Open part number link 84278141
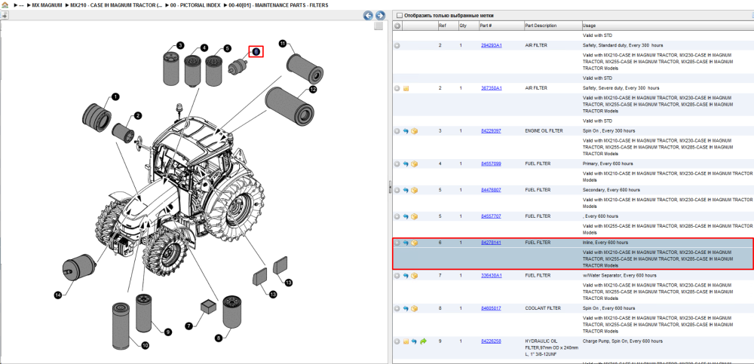This screenshot has height=364, width=754. point(491,243)
